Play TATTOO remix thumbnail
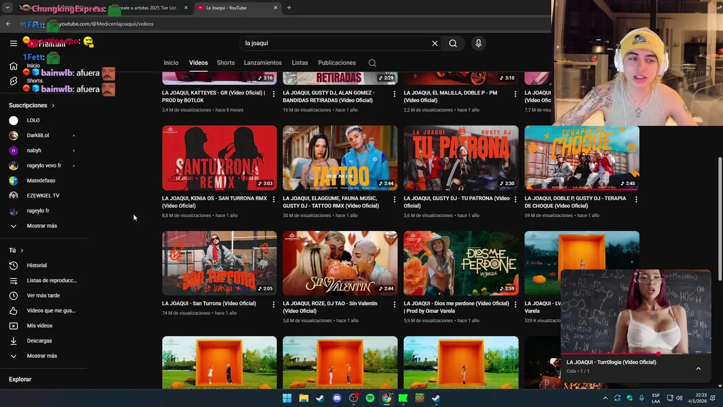 tap(340, 158)
